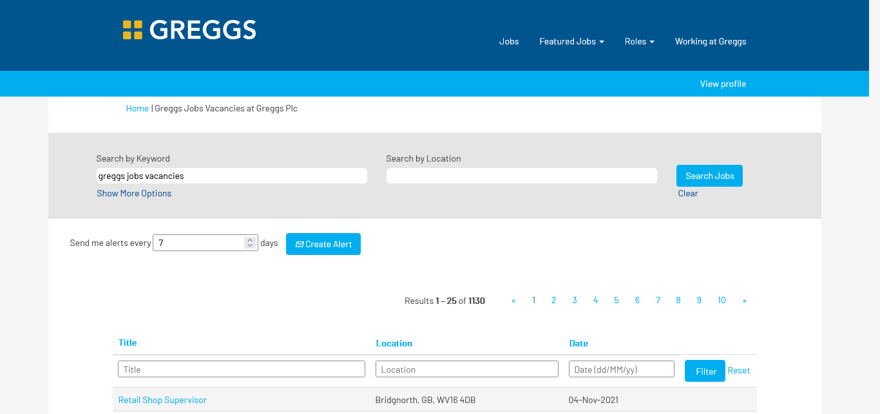
Task: Click the View profile link
Action: (723, 84)
